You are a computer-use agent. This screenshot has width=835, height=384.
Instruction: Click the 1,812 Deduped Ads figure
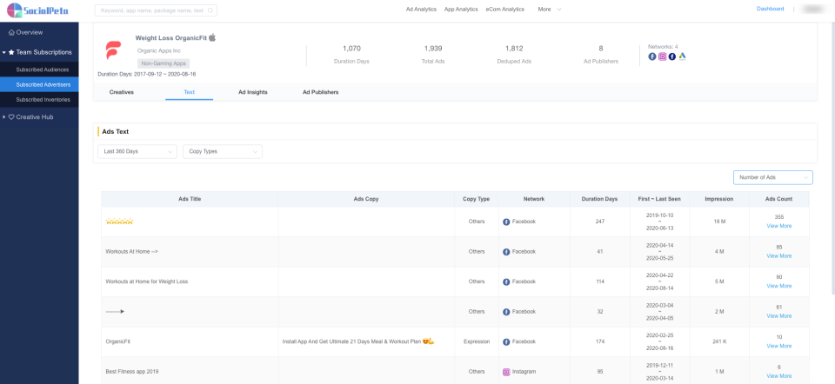(514, 49)
